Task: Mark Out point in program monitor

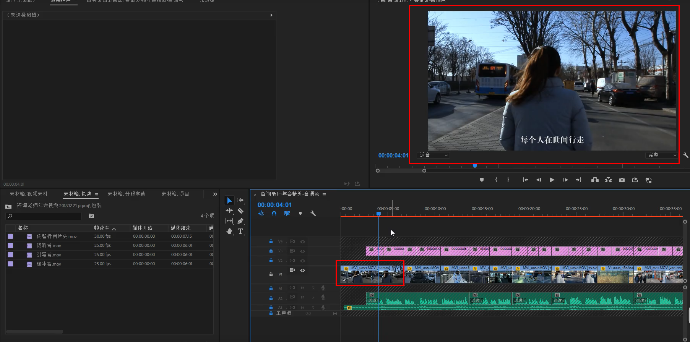Action: [508, 180]
